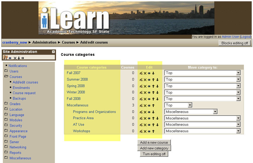The width and height of the screenshot is (253, 163).
Task: Delete the Spring 2008 category
Action: [x=145, y=86]
